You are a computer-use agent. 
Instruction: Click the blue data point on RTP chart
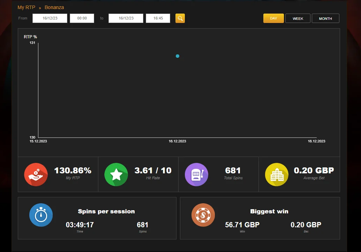[178, 56]
